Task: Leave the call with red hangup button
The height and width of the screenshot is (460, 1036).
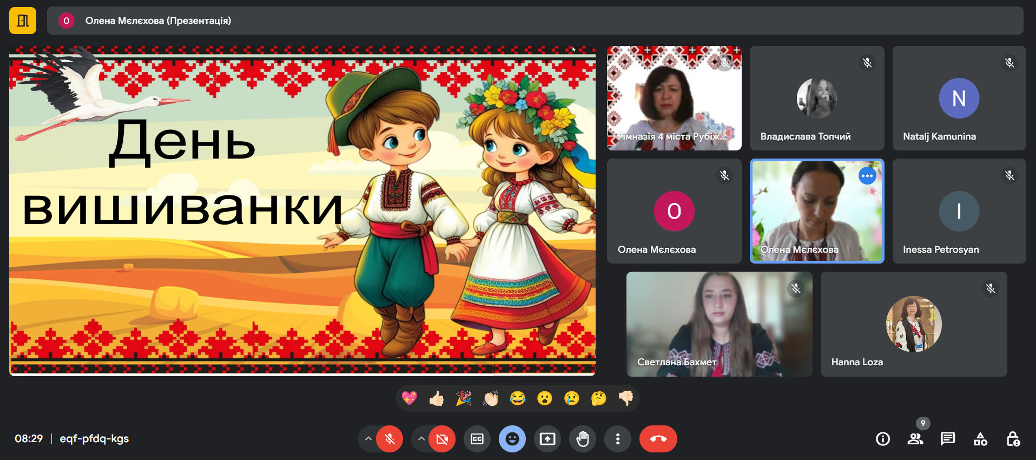Action: pos(658,439)
